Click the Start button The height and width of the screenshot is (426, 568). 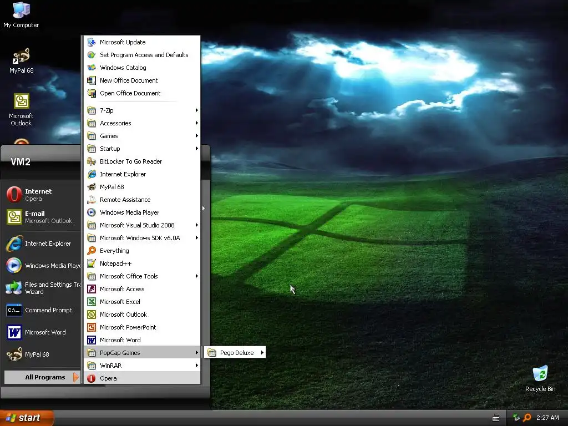27,418
